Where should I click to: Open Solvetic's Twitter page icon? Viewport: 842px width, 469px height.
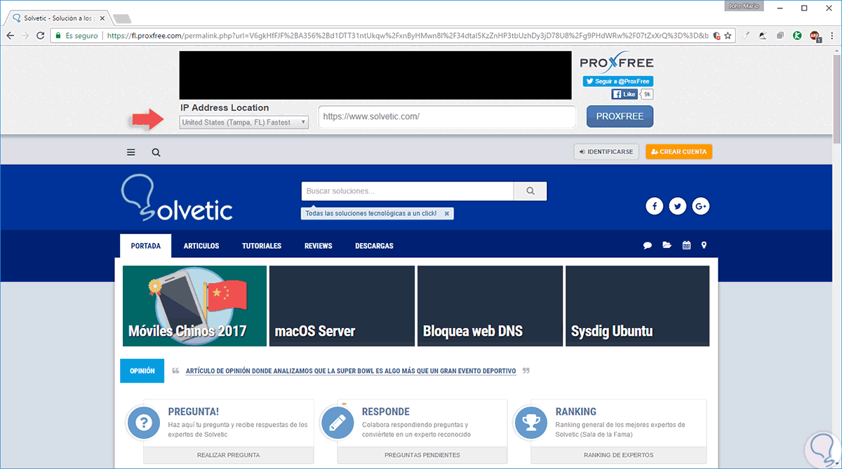[x=677, y=206]
